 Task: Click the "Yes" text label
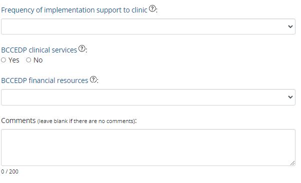click(x=14, y=60)
